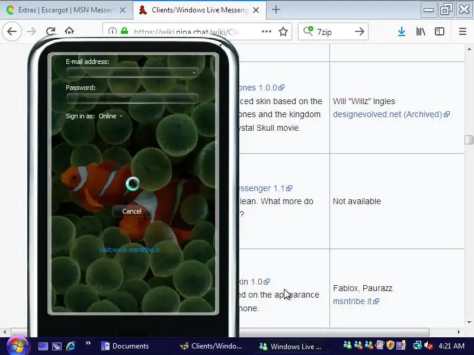Switch to the Clients/Windo... taskbar button
Screen dimensions: 474x355
tap(211, 346)
